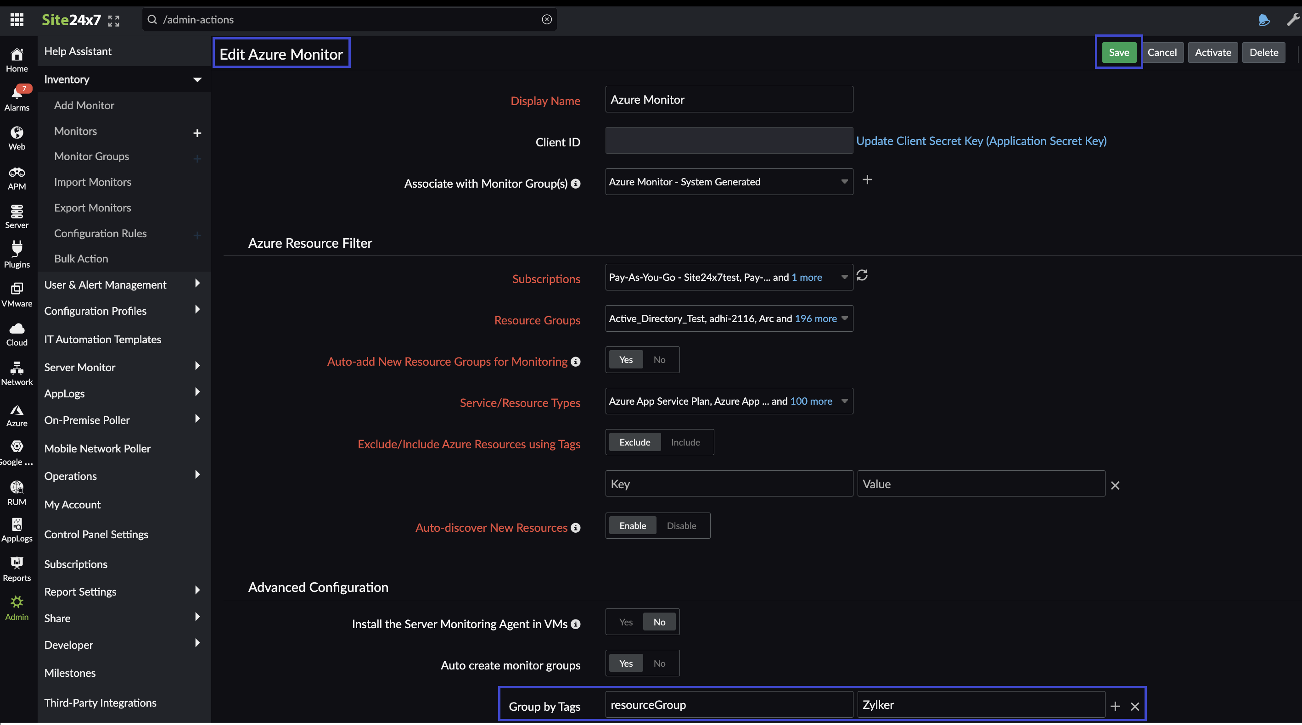Expand Configuration Profiles
The width and height of the screenshot is (1302, 725).
[197, 310]
